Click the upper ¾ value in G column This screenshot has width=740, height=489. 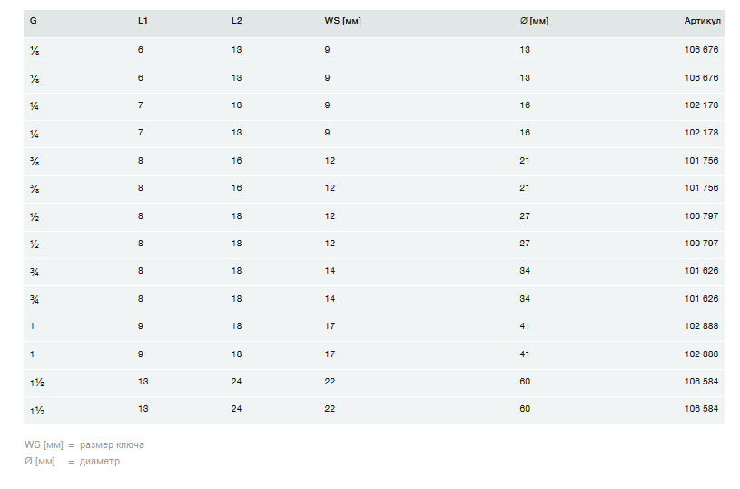pos(35,272)
